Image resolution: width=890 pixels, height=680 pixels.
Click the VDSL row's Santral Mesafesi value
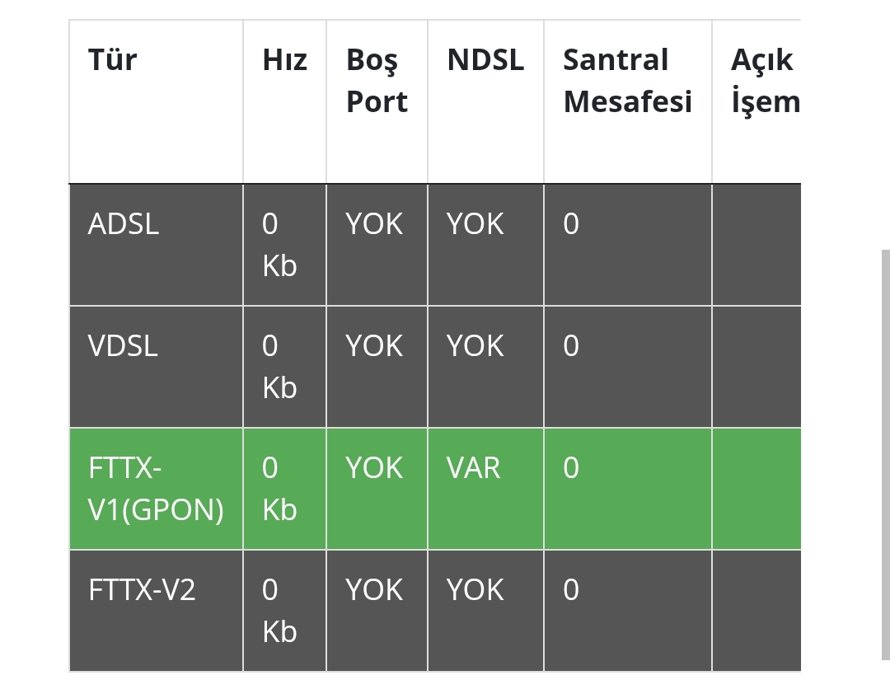[571, 346]
